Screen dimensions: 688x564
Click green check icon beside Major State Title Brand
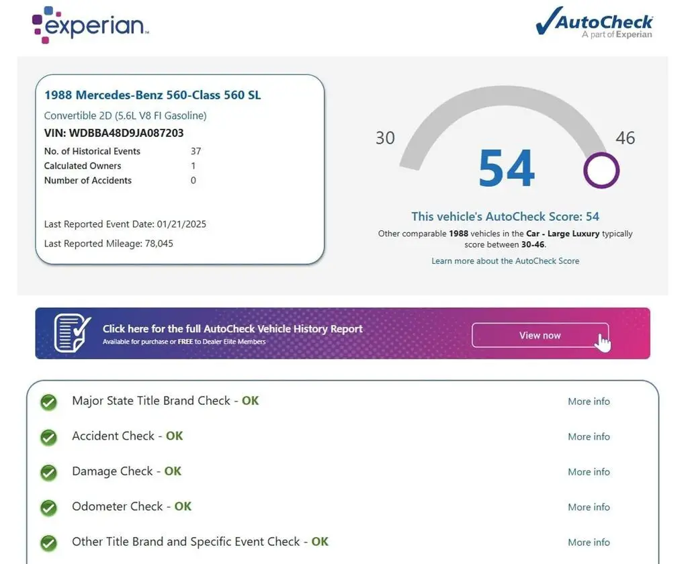pos(48,402)
